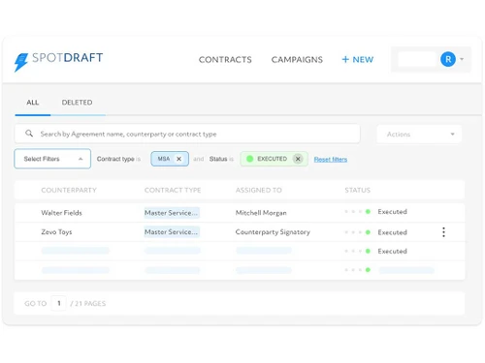Click the STATUS column header
This screenshot has height=363, width=485.
pyautogui.click(x=358, y=191)
